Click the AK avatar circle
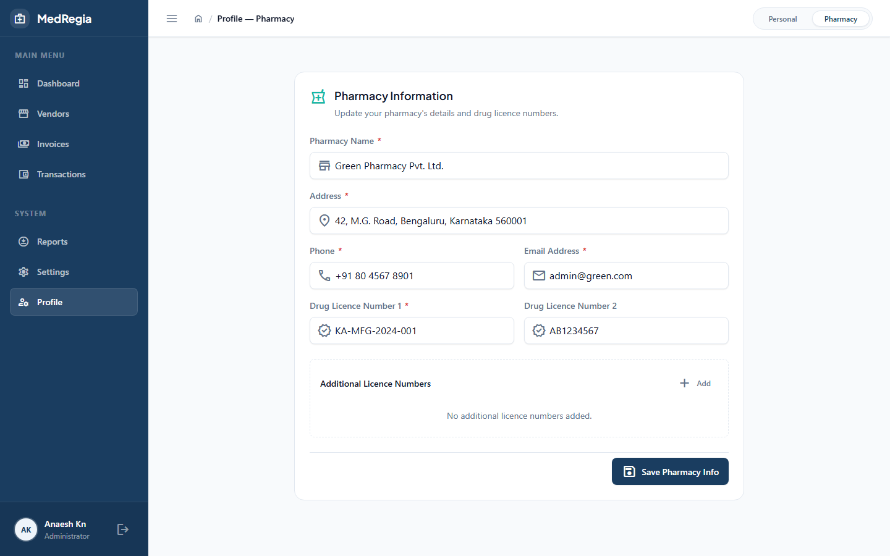 click(x=26, y=529)
